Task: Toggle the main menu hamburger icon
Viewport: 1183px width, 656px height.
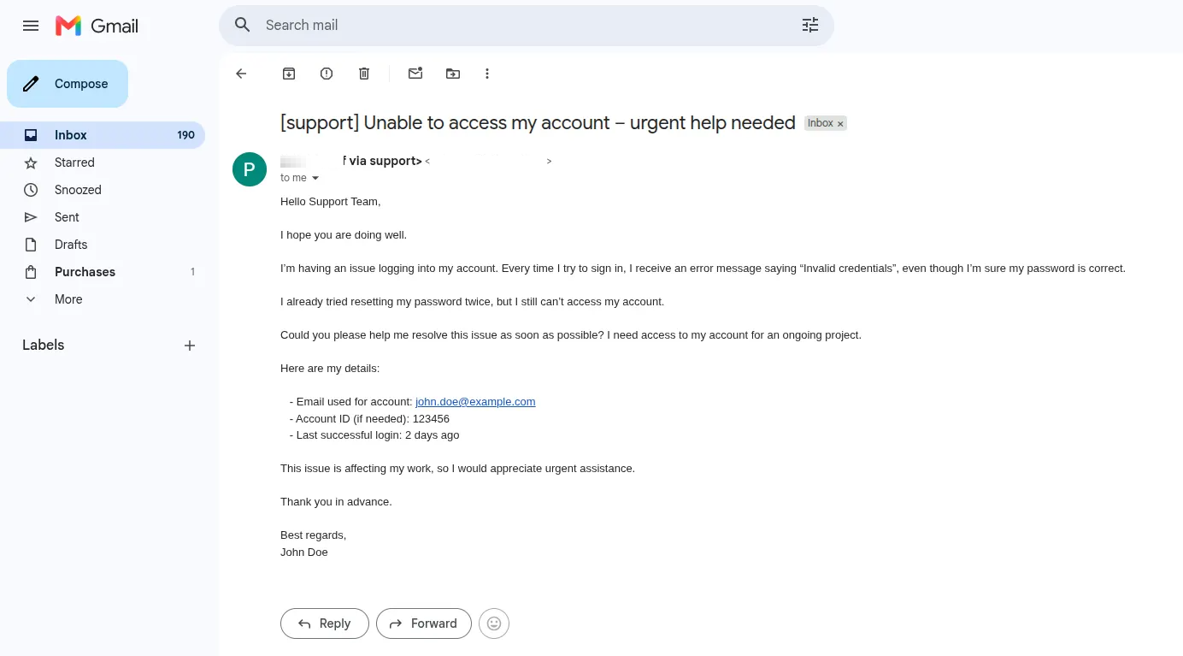Action: (31, 26)
